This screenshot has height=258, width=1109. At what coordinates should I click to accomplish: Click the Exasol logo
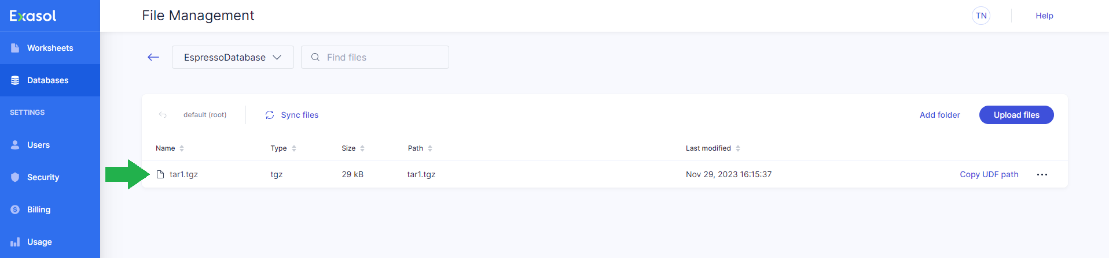(x=33, y=16)
